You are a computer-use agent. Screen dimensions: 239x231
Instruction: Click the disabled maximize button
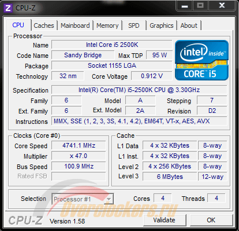click(x=200, y=6)
